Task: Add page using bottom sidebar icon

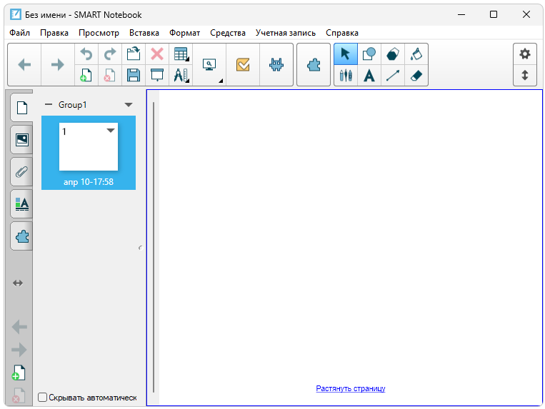Action: [x=19, y=373]
